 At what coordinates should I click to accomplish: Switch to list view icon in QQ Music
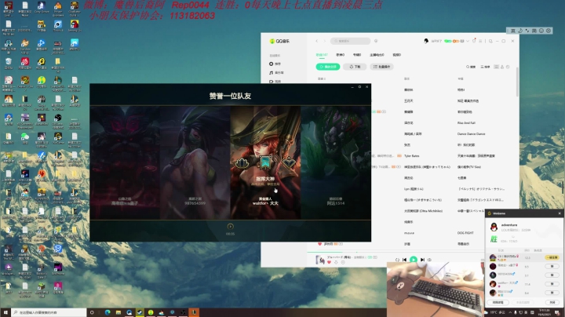(x=496, y=67)
